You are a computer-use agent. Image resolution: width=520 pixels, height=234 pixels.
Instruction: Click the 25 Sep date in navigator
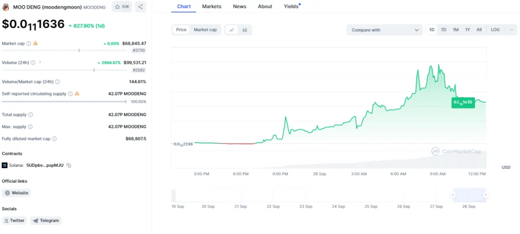(371, 207)
